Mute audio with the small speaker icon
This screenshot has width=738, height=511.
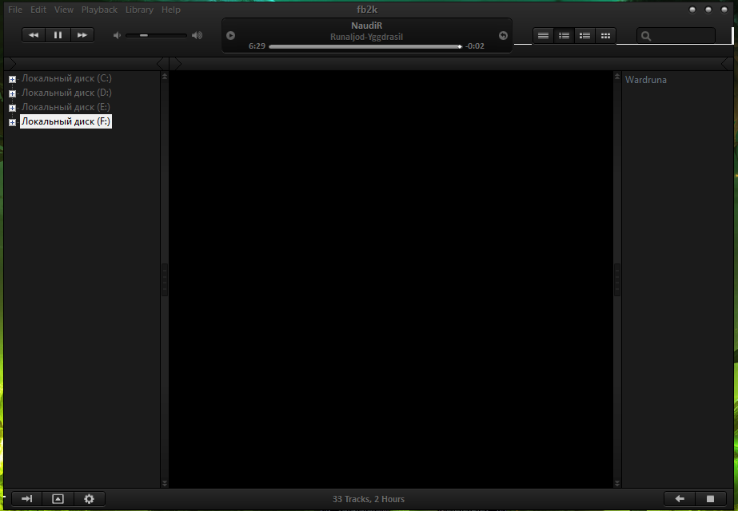118,35
